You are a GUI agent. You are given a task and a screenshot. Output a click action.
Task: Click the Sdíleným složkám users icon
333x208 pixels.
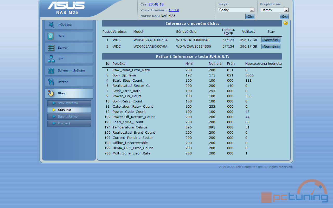[51, 70]
